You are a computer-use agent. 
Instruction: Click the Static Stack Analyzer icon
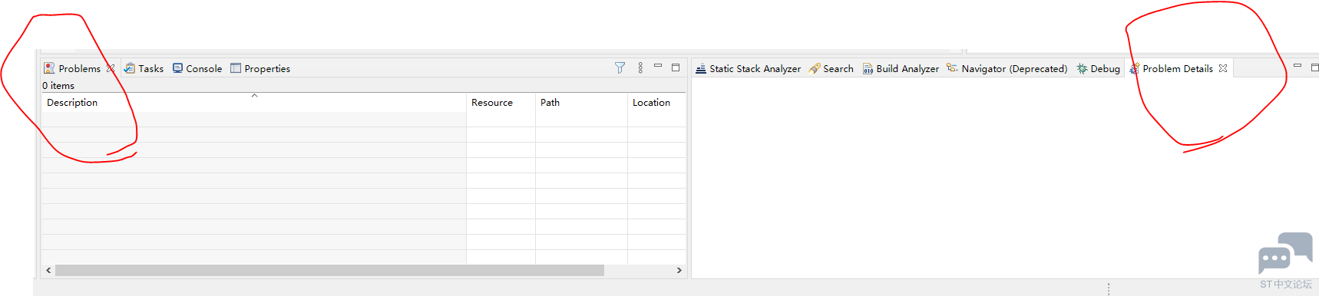point(701,68)
